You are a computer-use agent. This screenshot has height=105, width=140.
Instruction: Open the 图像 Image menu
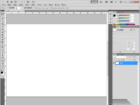[x=15, y=5]
